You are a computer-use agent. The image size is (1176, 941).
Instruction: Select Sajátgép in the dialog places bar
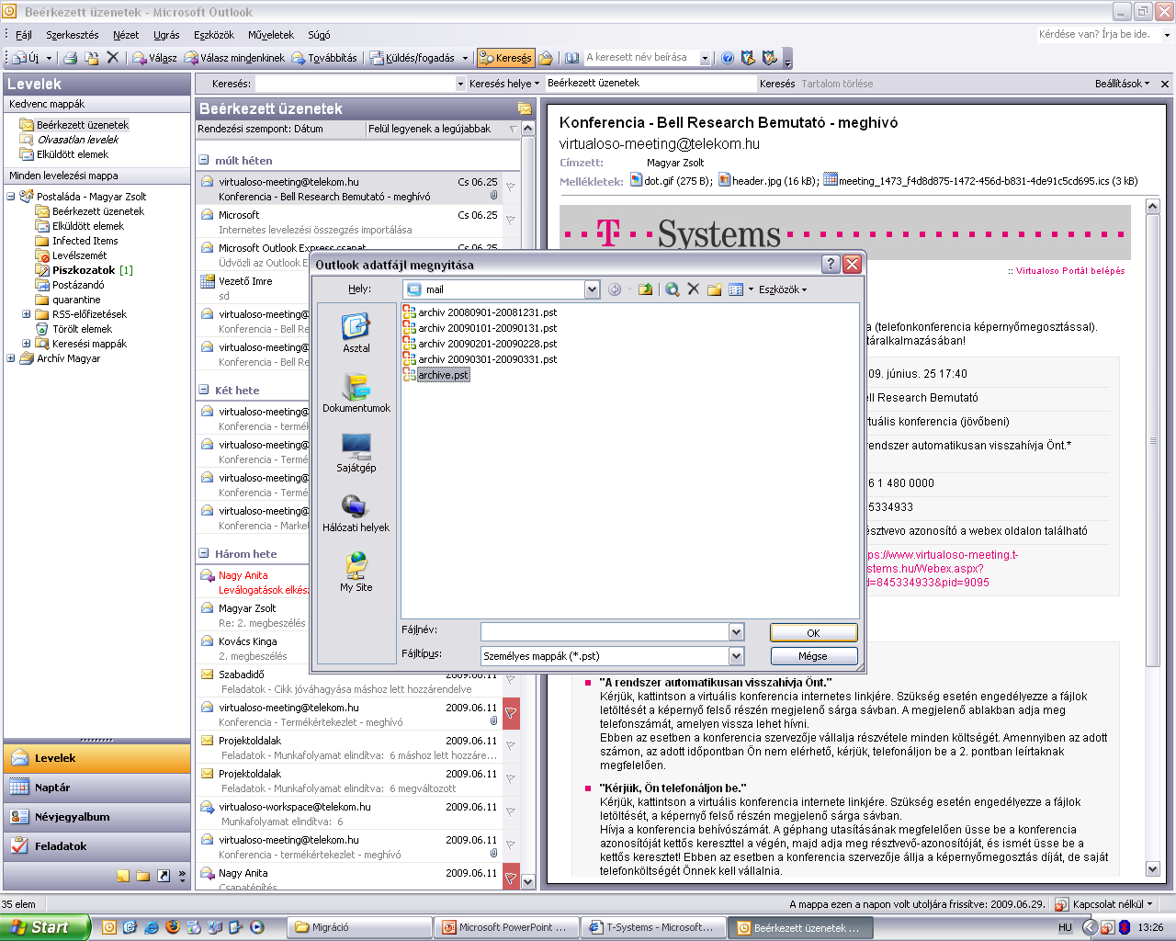click(x=356, y=452)
